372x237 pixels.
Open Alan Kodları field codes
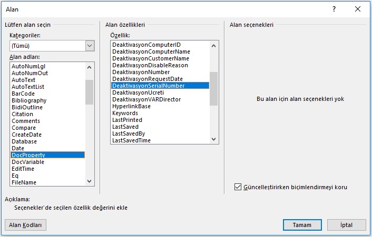25,224
